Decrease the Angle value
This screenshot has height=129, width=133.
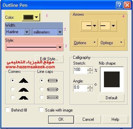(90, 90)
